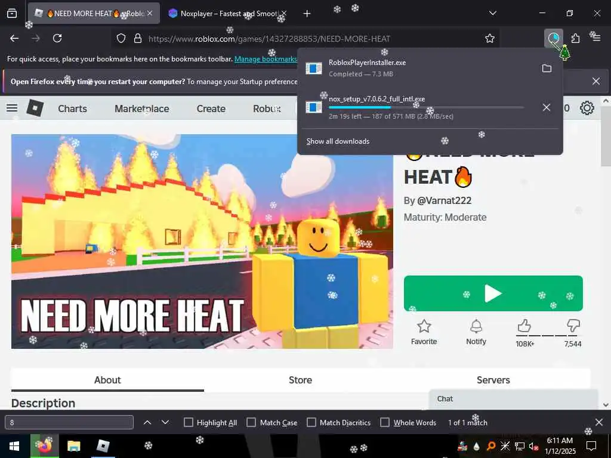This screenshot has width=611, height=458.
Task: Open Windows Start menu
Action: click(14, 446)
